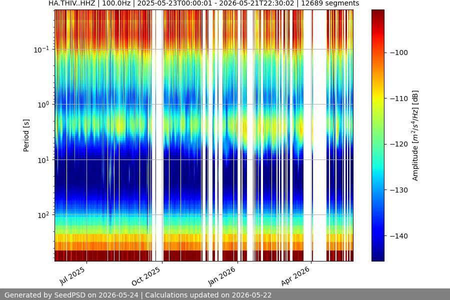Click the 'Generated by SeedPSD' footer text
This screenshot has width=450, height=300.
[138, 295]
